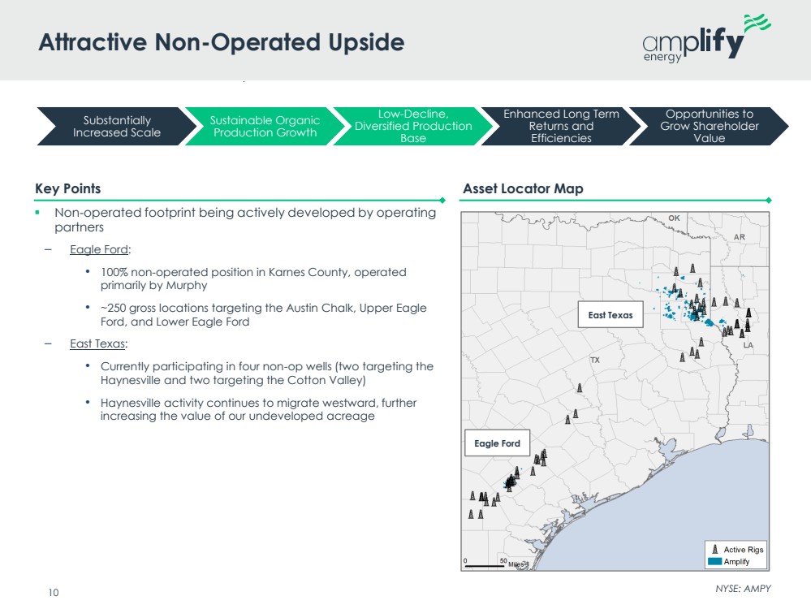Click the green square bullet before Non-operated footprint
Viewport: 811px width, 609px height.
[38, 214]
